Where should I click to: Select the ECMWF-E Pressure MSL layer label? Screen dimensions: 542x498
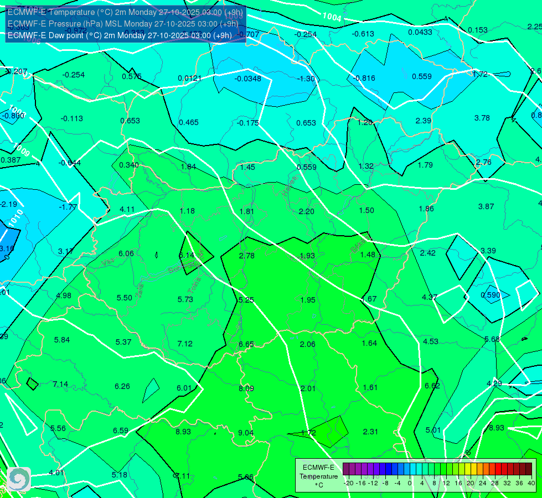tap(123, 24)
